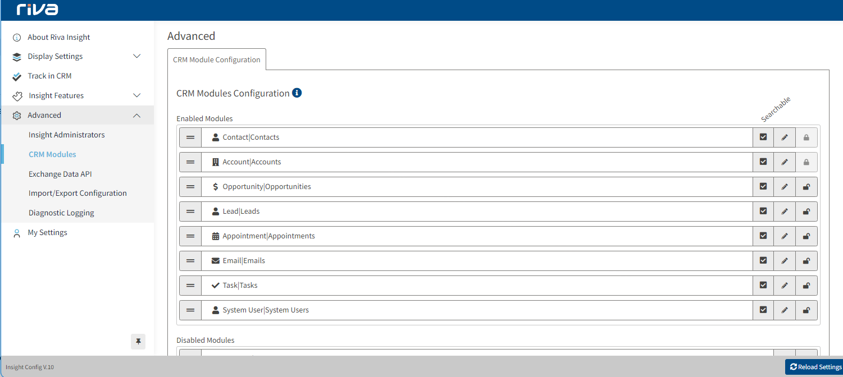Image resolution: width=843 pixels, height=377 pixels.
Task: Click the drag handle of Email|Emails row
Action: click(x=190, y=261)
